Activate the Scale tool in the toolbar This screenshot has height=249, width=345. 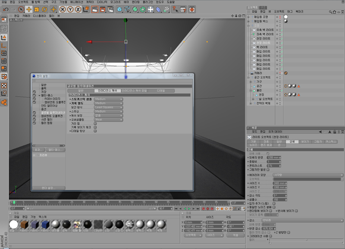pos(37,9)
